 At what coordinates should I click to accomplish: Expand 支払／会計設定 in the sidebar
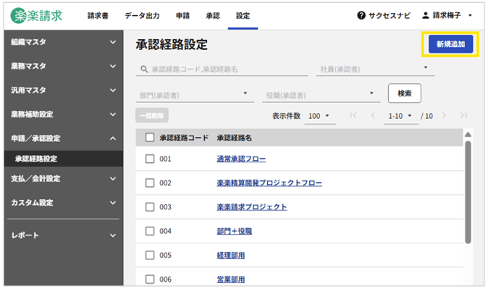64,179
